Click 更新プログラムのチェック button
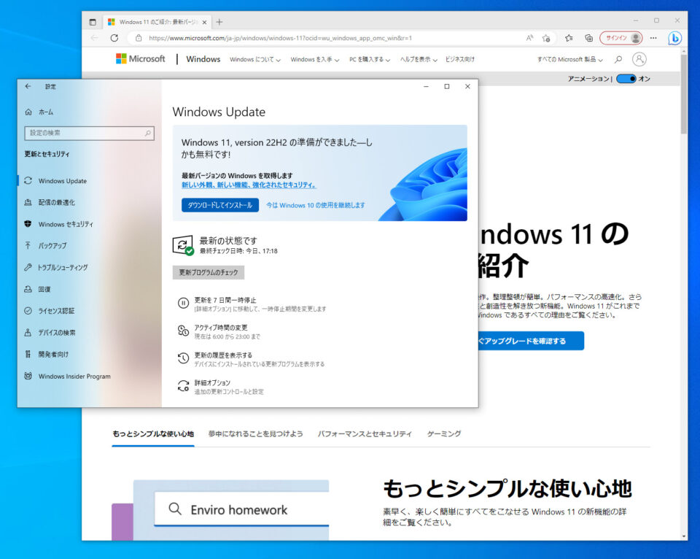This screenshot has height=559, width=700. 209,272
